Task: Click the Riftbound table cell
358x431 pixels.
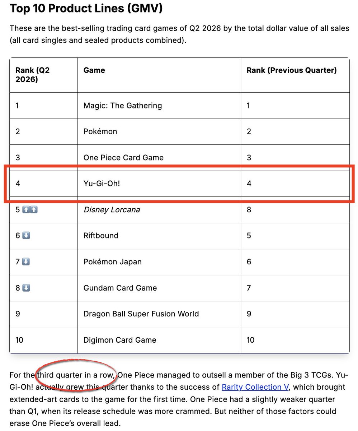Action: pos(159,236)
